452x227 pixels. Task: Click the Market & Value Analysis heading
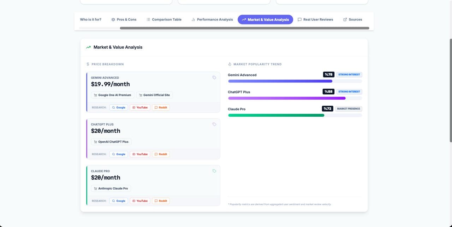click(x=118, y=47)
